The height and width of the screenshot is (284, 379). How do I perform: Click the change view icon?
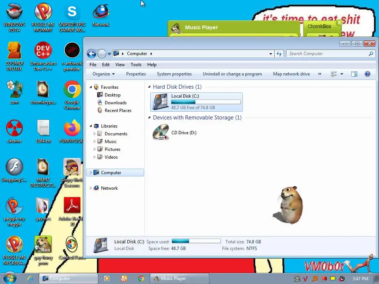point(334,74)
